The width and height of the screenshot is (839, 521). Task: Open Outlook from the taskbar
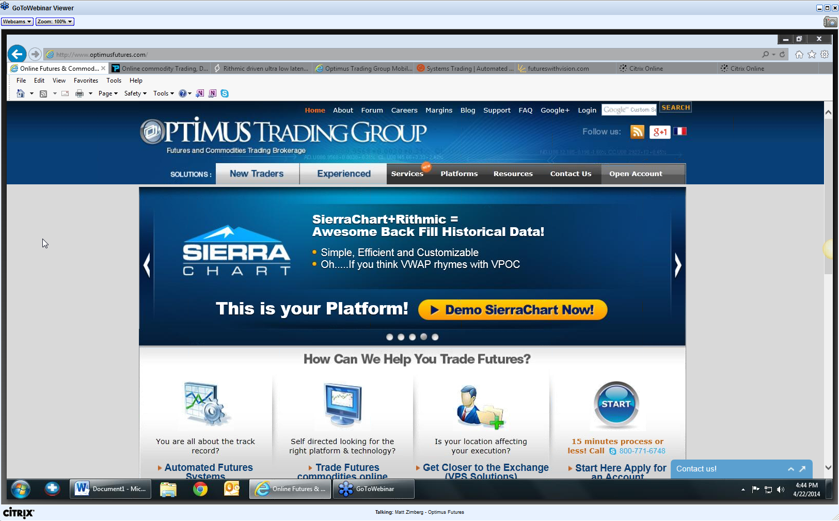pyautogui.click(x=232, y=488)
